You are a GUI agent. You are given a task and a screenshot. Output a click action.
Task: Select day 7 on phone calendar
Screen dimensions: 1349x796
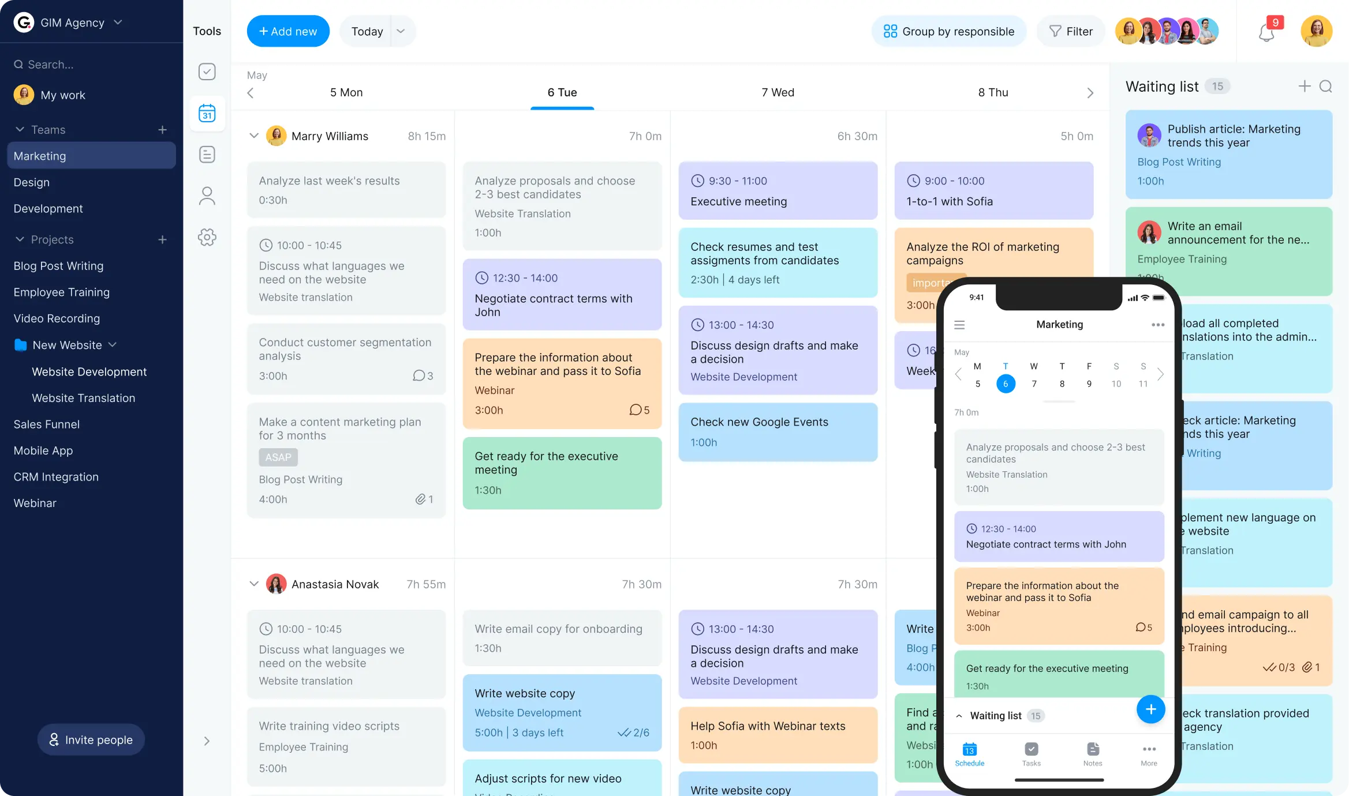click(x=1034, y=384)
